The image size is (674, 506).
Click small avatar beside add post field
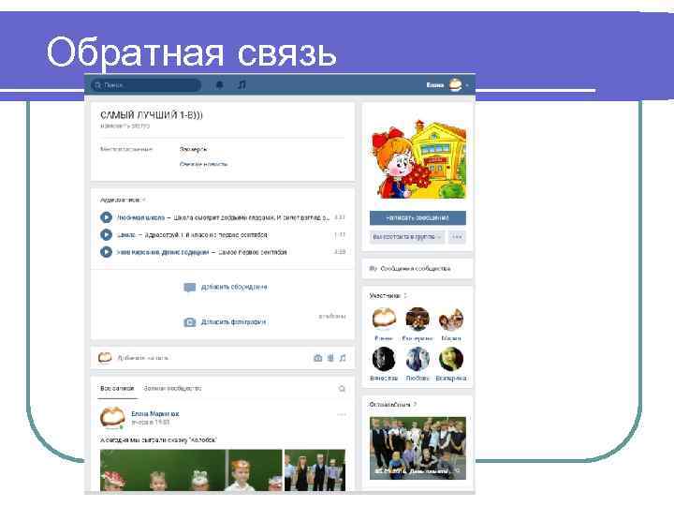click(105, 358)
